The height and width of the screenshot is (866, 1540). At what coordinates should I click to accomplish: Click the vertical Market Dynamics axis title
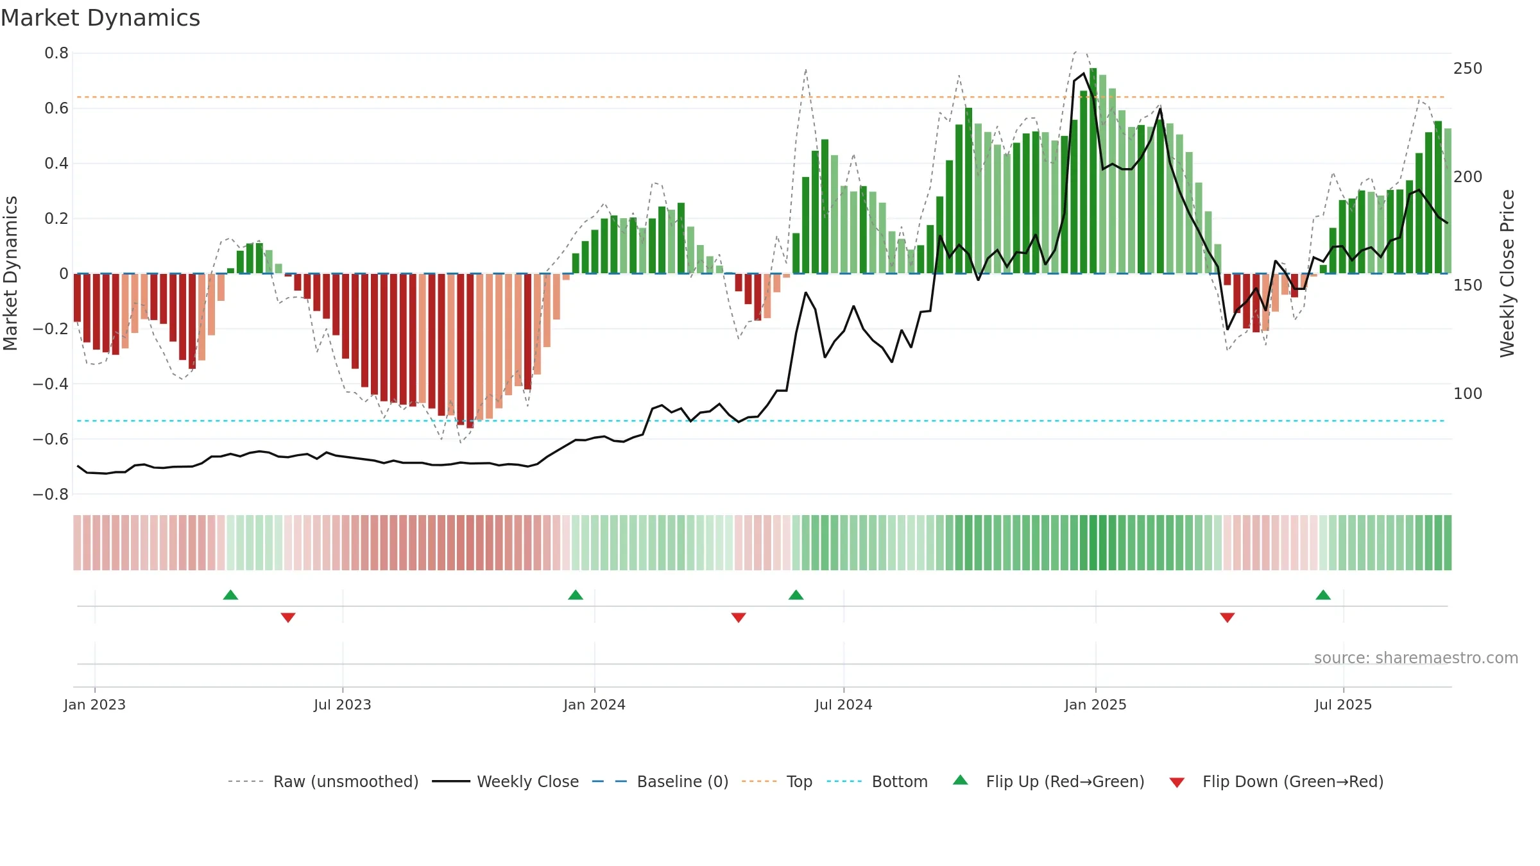[10, 273]
